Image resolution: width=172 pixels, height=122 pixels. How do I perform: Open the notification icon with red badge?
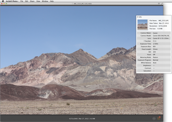159,118
